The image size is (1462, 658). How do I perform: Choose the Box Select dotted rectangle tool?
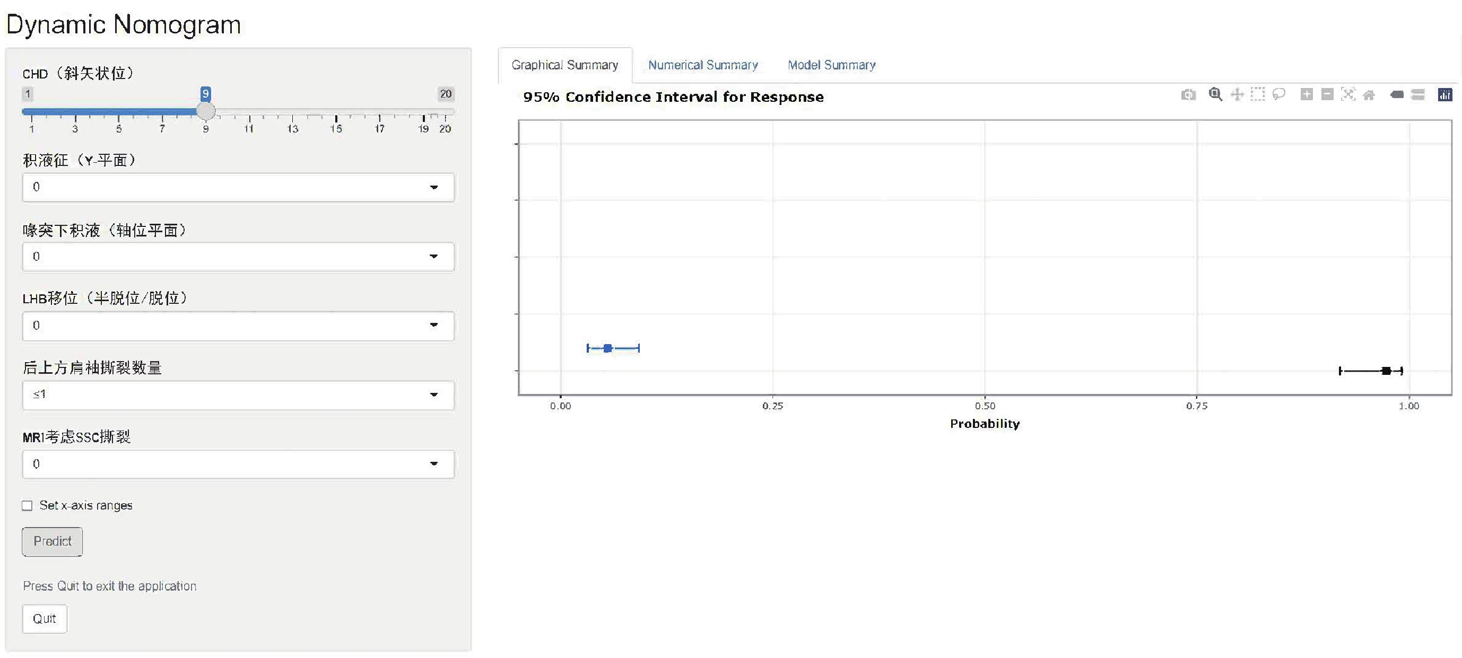1258,94
